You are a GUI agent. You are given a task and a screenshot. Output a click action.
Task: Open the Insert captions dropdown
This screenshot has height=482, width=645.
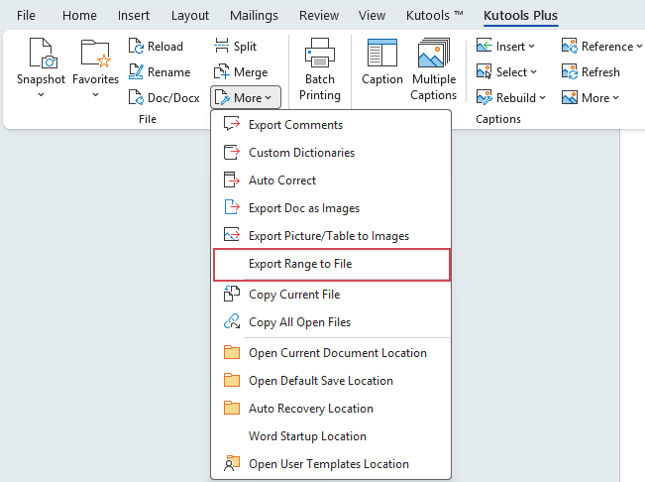point(531,47)
